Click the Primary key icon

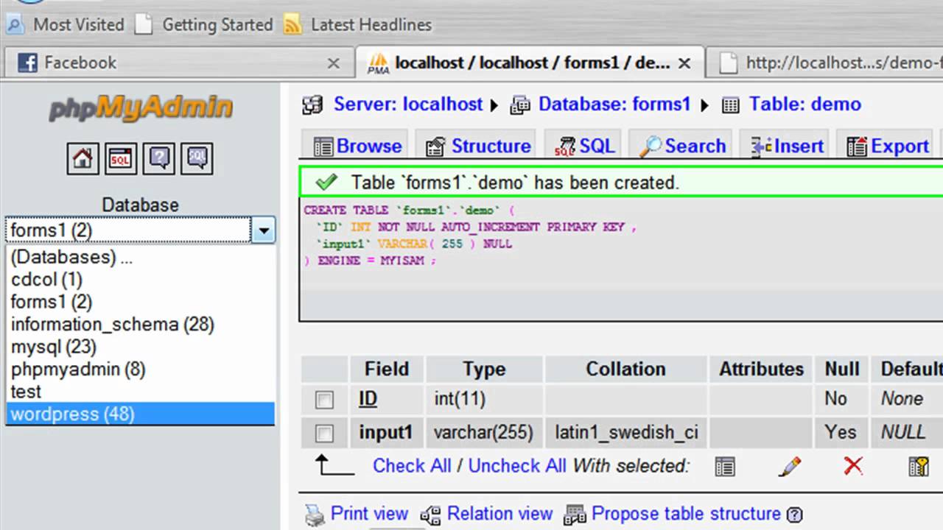click(x=918, y=466)
